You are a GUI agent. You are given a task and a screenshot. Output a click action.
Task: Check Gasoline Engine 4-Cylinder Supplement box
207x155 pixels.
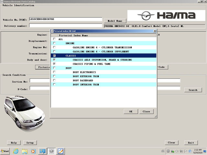pyautogui.click(x=54, y=51)
